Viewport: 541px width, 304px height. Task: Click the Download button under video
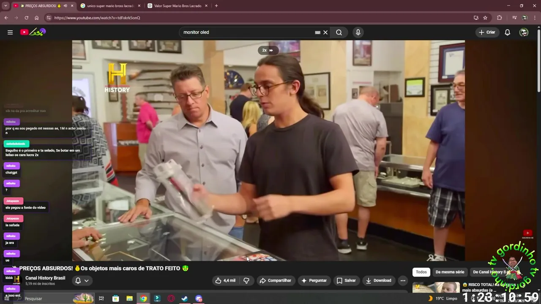tap(378, 280)
